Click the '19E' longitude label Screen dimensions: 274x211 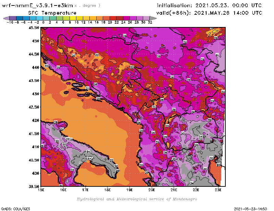129,190
